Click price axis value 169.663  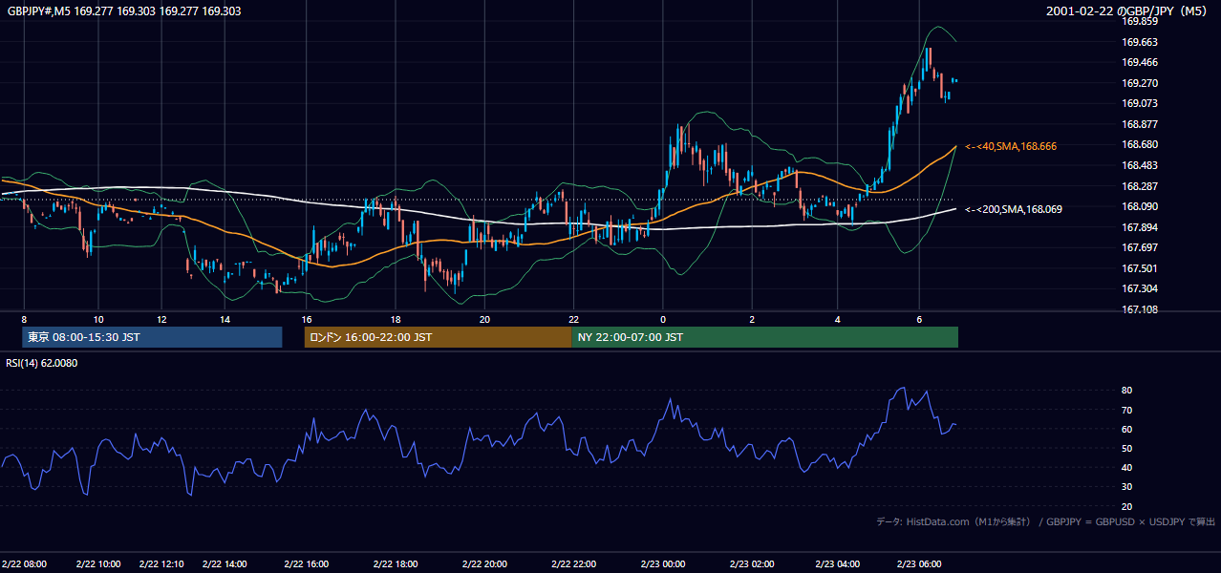(x=1140, y=42)
